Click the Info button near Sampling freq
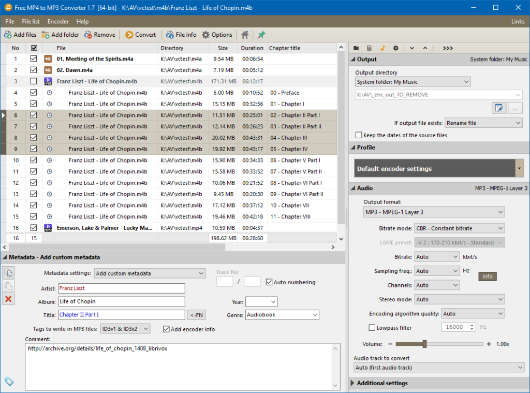The width and height of the screenshot is (530, 393). click(x=488, y=276)
